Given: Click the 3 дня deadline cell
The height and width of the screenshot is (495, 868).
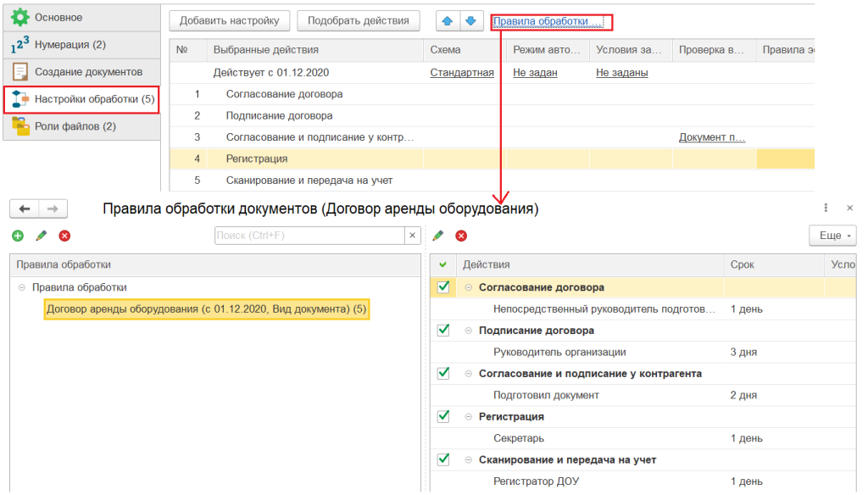Looking at the screenshot, I should coord(773,352).
